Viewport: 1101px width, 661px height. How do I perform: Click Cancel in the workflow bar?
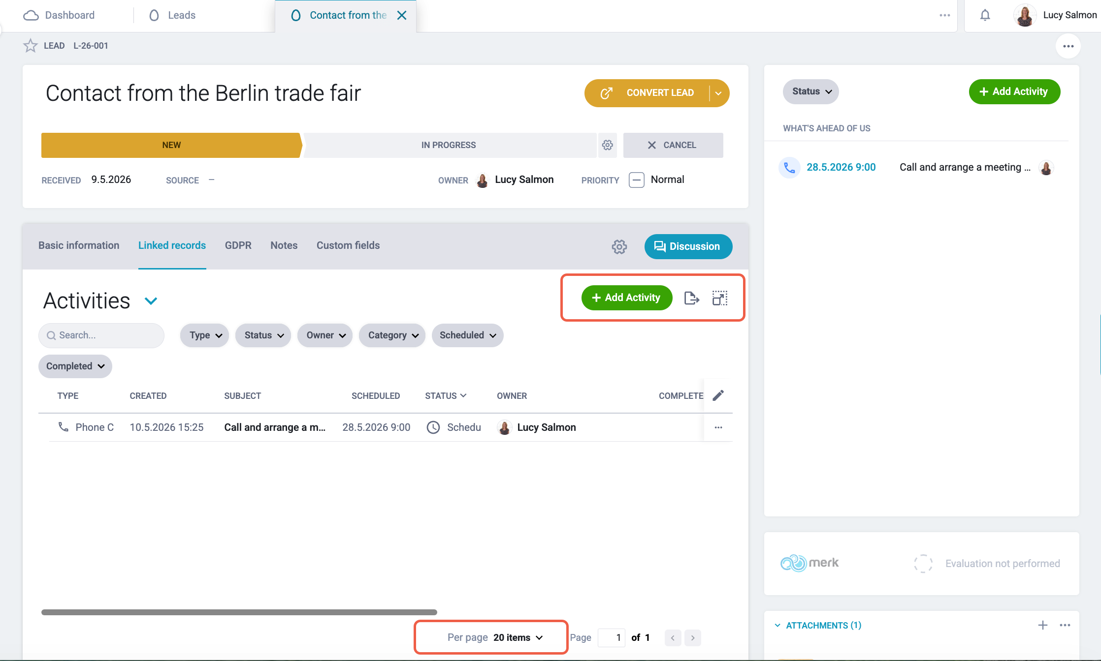pos(673,145)
